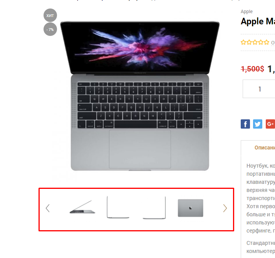Click the quantity field showing 1
The image size is (275, 258).
coord(259,89)
